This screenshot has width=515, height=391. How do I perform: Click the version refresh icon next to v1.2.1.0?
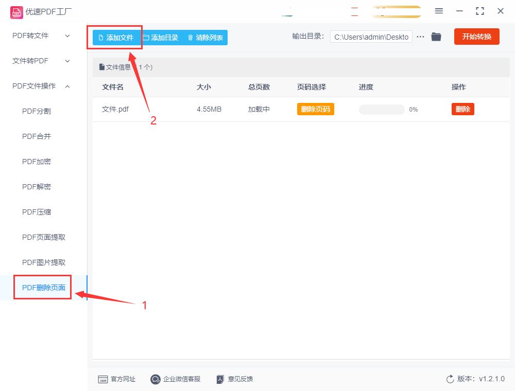click(450, 379)
